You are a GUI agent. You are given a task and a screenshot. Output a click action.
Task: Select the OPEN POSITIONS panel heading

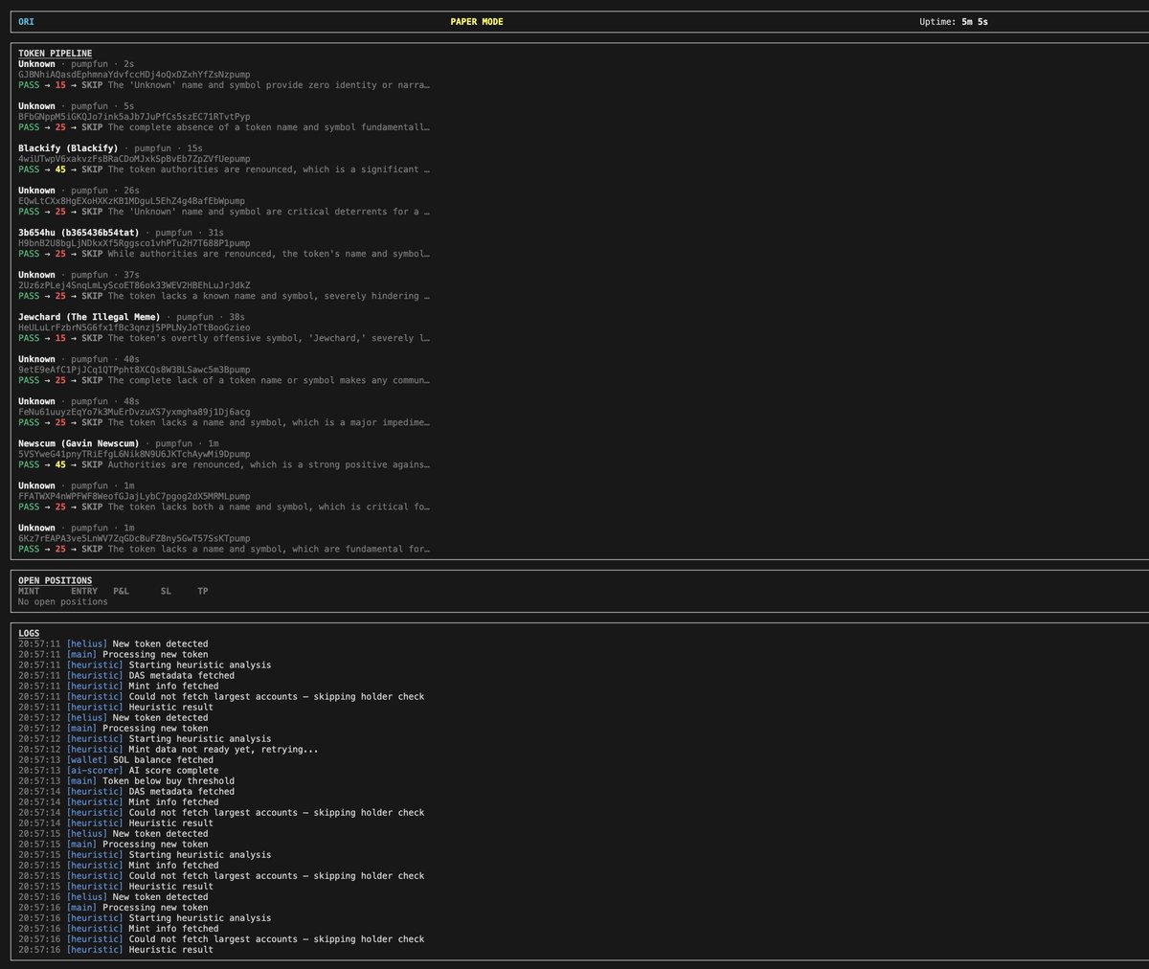55,580
